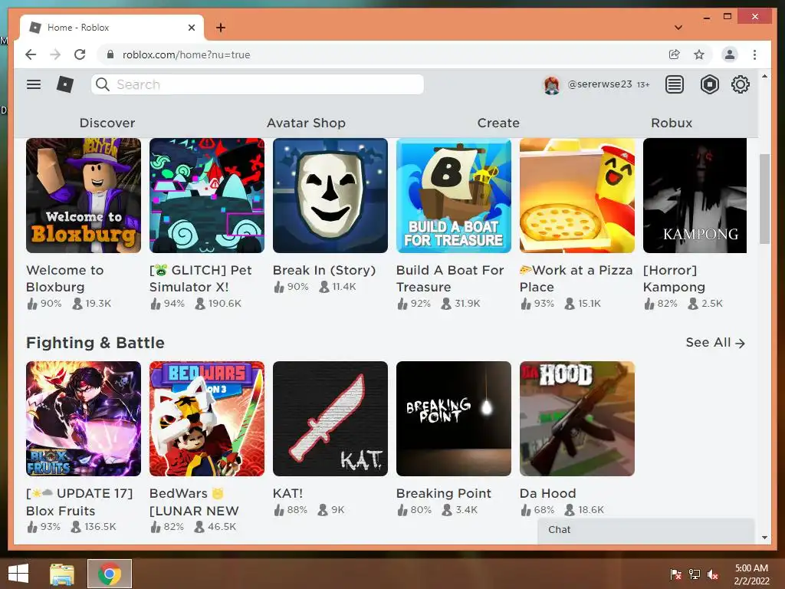Click the Roblox logo home icon

[65, 84]
